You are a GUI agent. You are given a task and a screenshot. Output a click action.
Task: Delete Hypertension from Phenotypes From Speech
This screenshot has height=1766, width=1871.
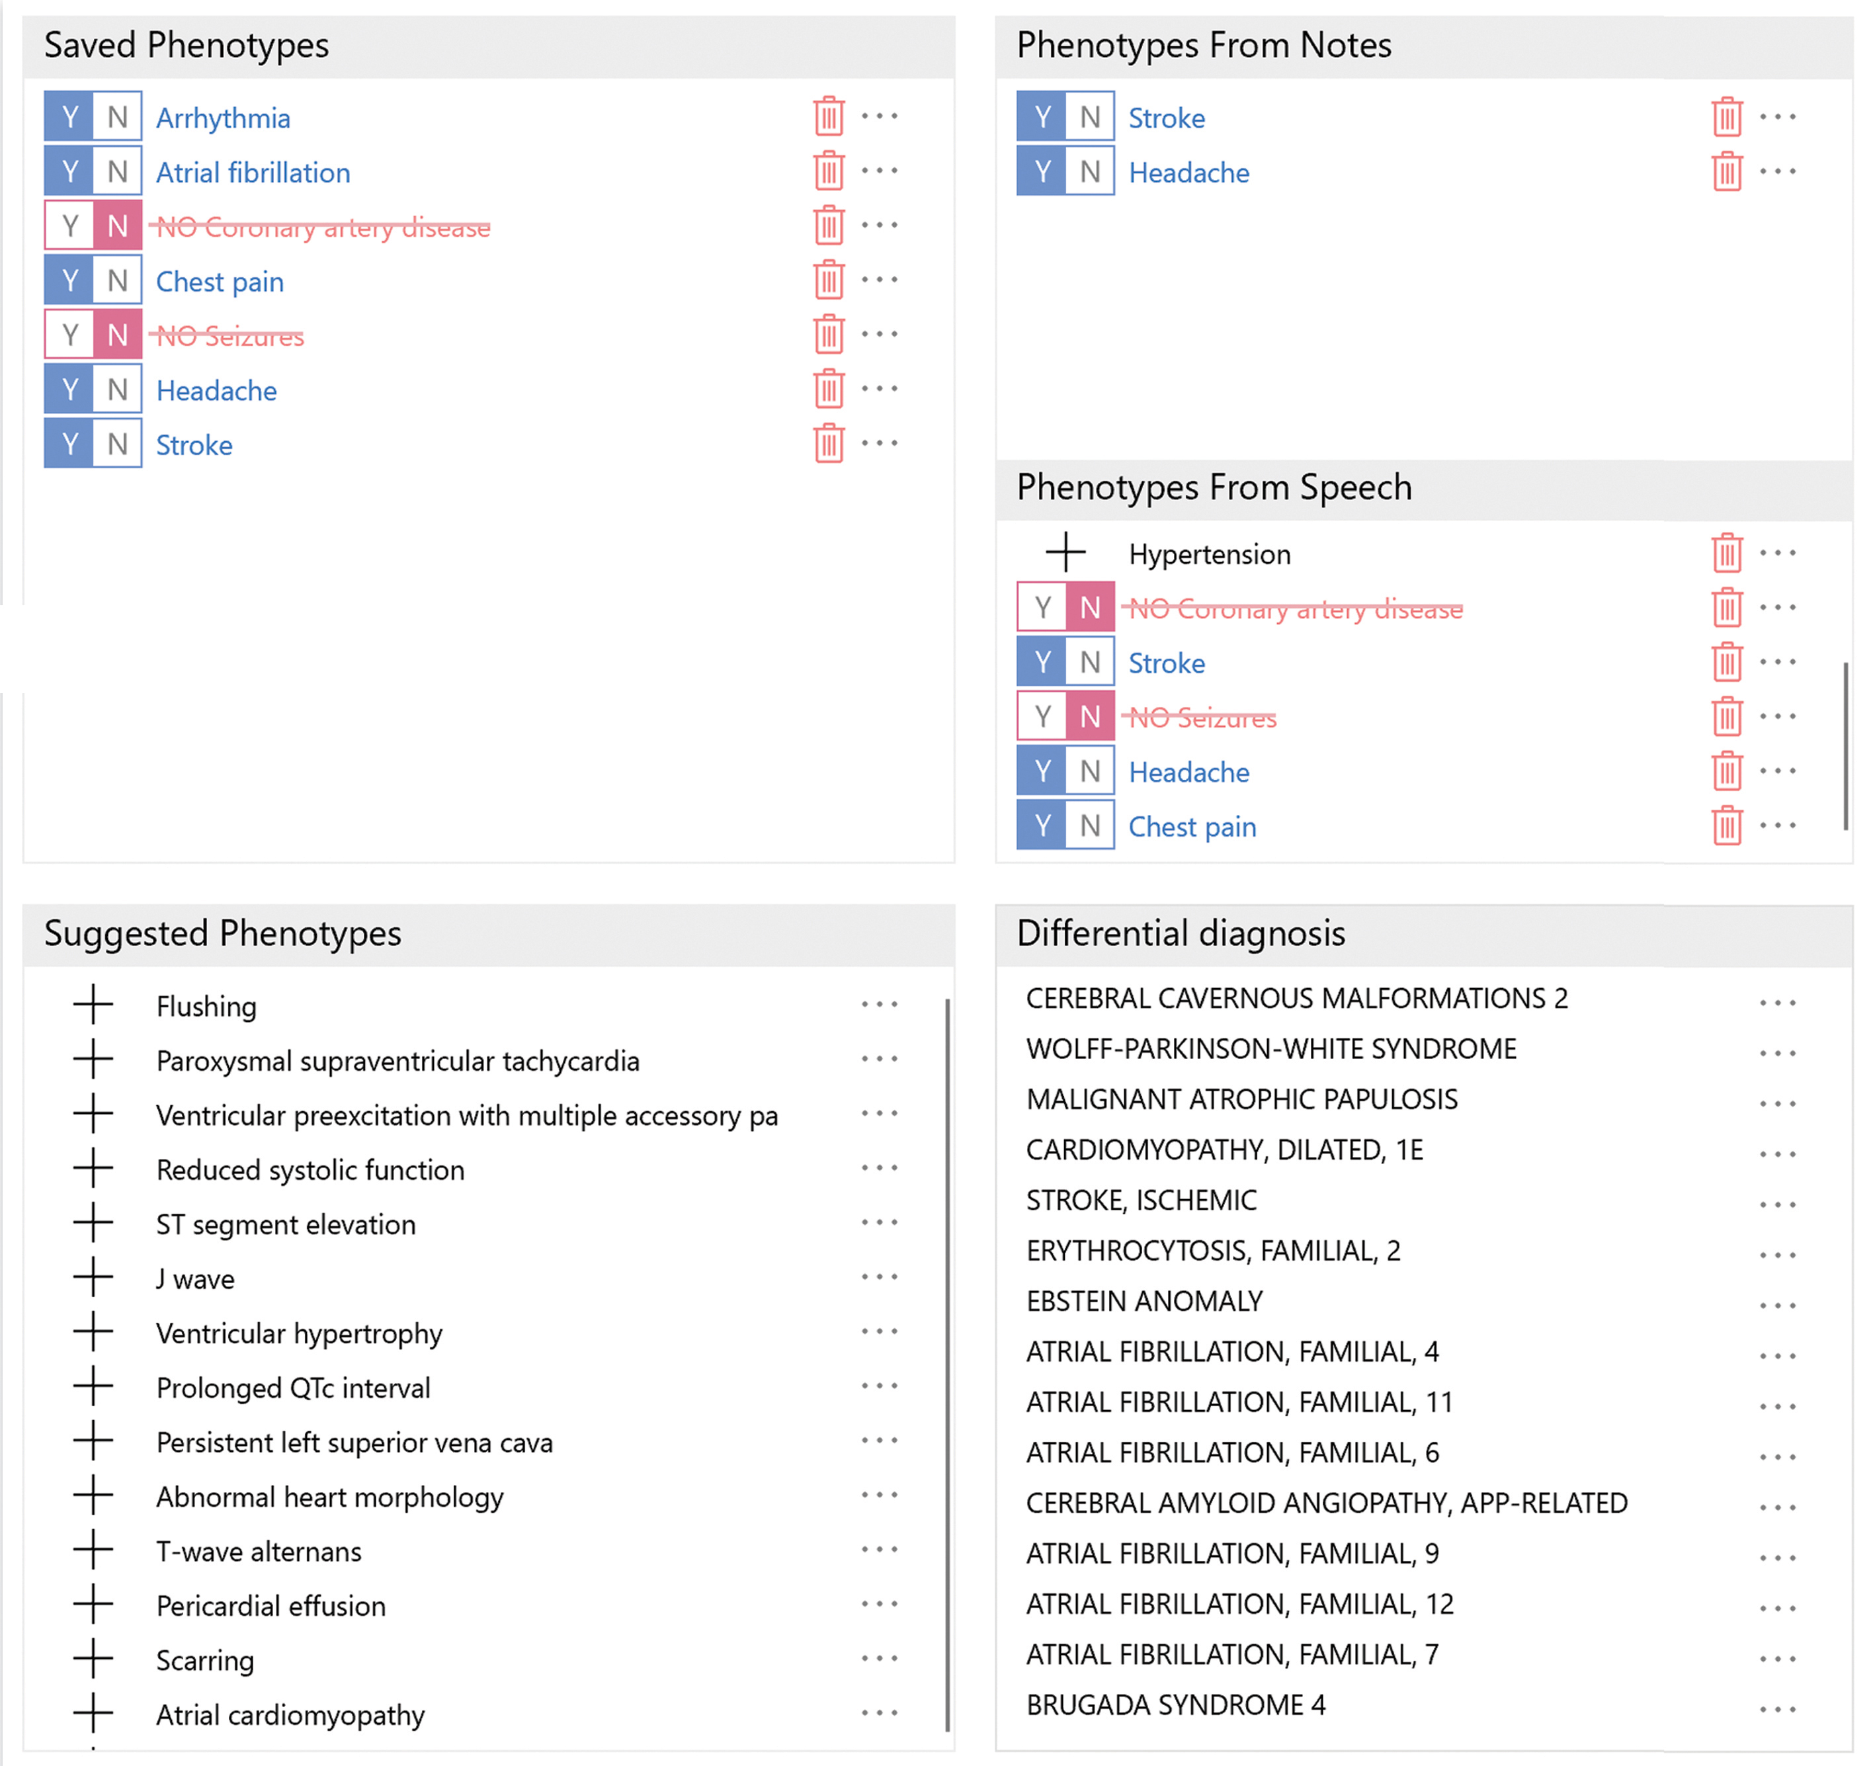1726,554
